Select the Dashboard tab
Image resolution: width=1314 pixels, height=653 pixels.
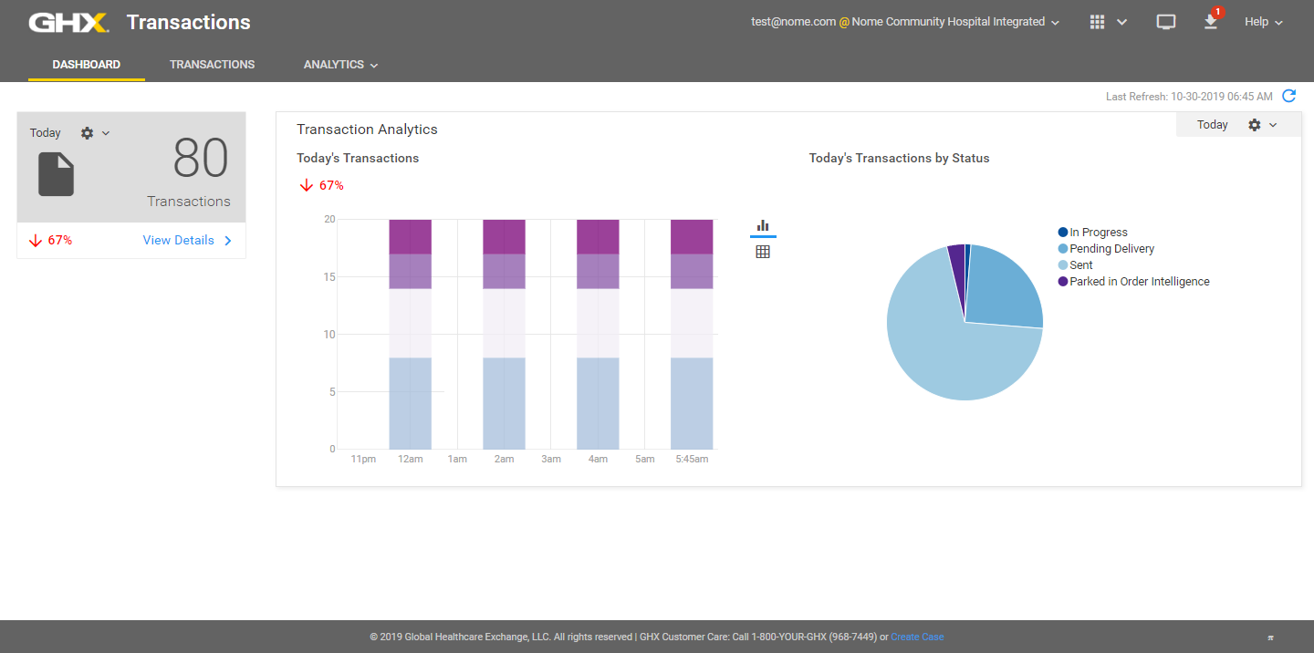pyautogui.click(x=87, y=65)
